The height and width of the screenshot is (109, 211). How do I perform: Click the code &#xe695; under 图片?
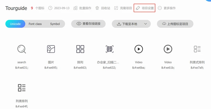click(x=51, y=68)
